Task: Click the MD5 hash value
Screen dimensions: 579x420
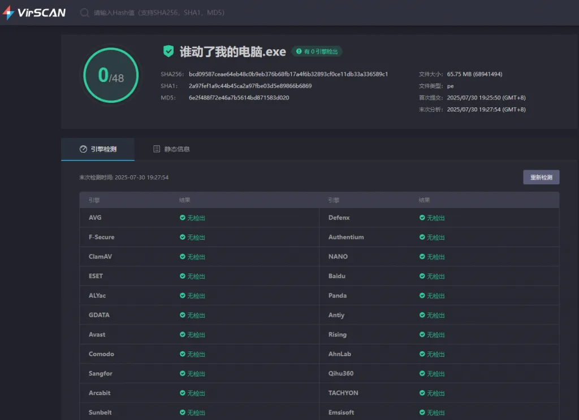Action: point(239,98)
